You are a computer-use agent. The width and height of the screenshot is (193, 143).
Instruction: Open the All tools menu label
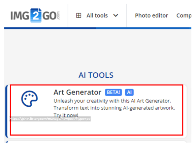coord(97,15)
